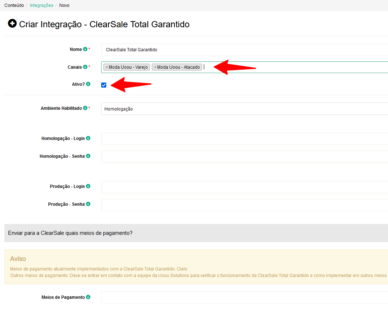Click the Produção - Senha input

pos(245,205)
